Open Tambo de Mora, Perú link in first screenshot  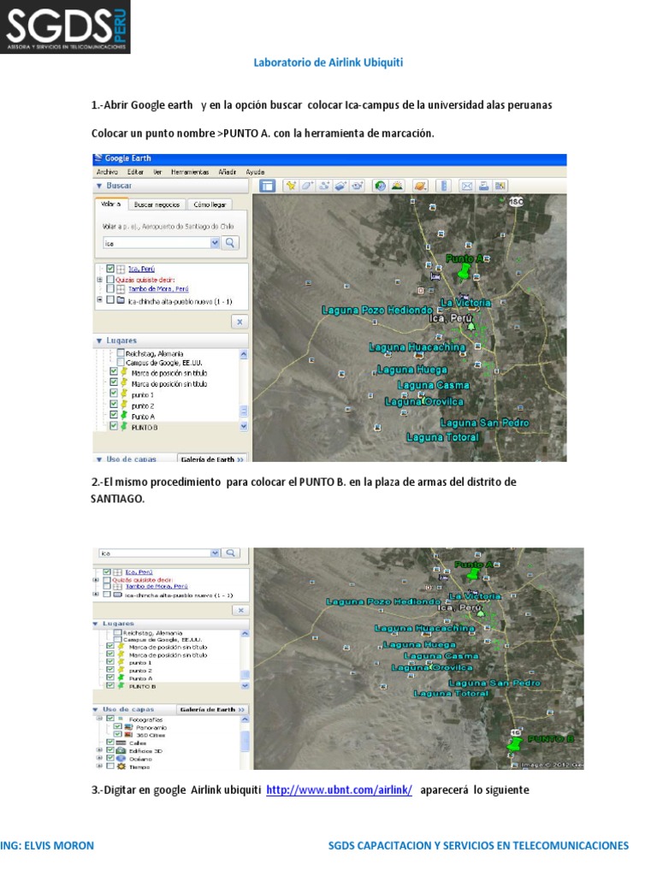coord(158,289)
